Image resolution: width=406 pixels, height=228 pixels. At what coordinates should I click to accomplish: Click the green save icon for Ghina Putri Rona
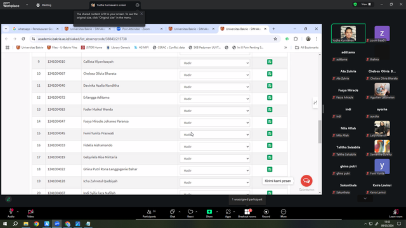coord(270,169)
